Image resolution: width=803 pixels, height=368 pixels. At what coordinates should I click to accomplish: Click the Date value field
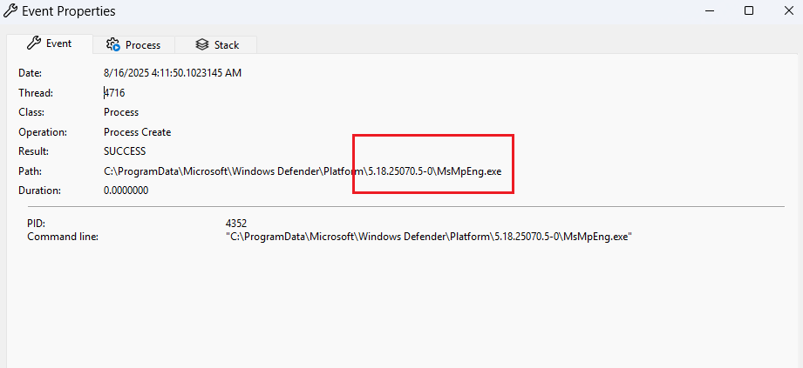[172, 73]
